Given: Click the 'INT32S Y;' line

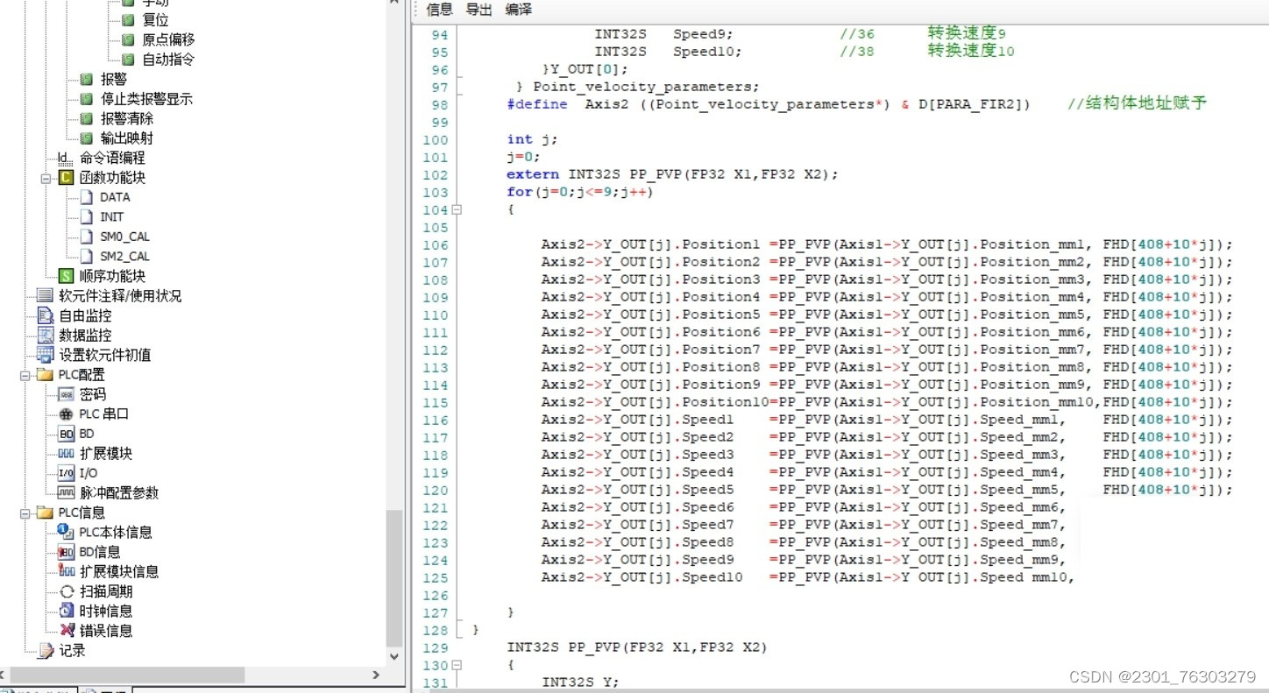Looking at the screenshot, I should pyautogui.click(x=580, y=682).
